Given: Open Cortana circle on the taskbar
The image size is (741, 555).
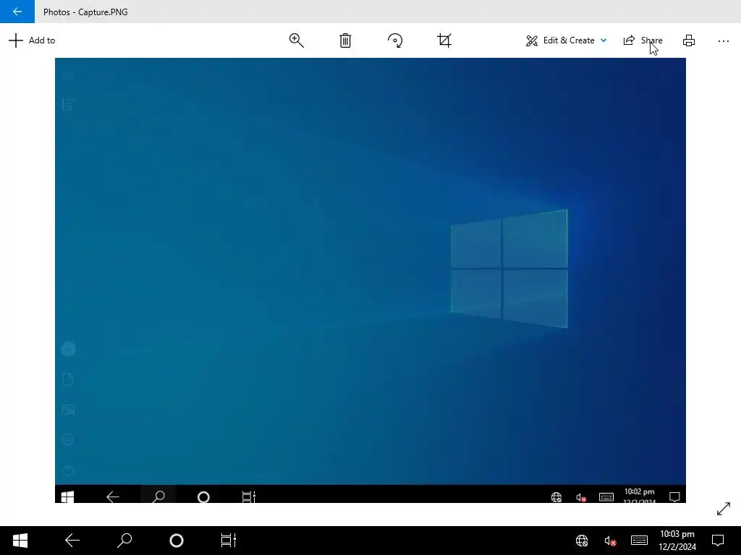Looking at the screenshot, I should (177, 541).
